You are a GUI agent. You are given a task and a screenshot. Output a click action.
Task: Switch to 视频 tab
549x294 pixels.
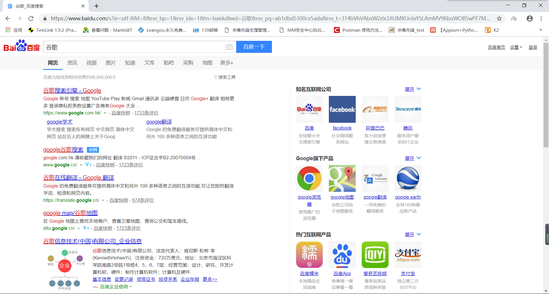(91, 63)
